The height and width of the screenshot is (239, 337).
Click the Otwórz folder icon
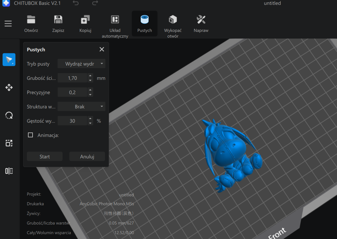pyautogui.click(x=31, y=19)
